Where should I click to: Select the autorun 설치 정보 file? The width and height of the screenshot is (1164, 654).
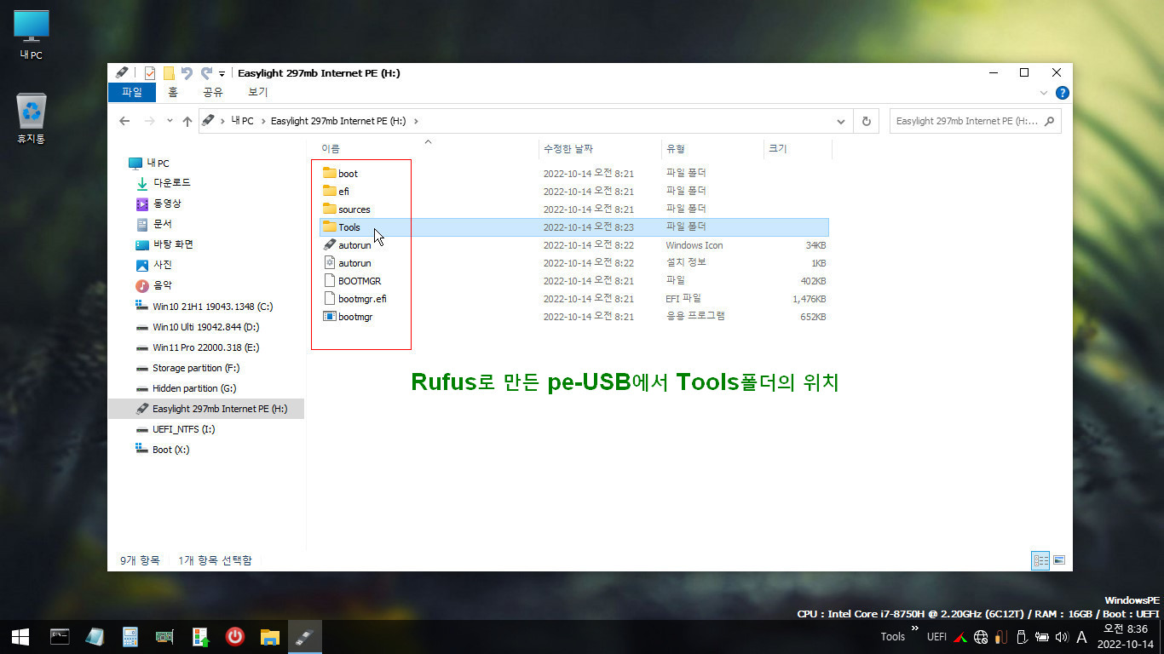coord(354,263)
